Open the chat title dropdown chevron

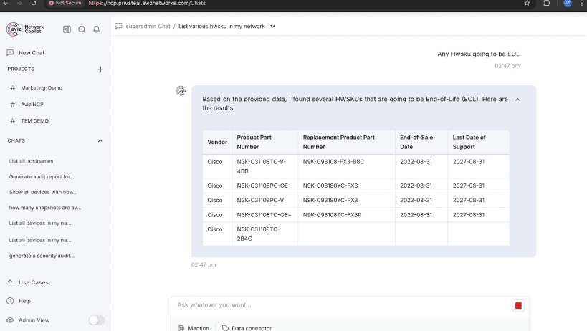coord(273,27)
